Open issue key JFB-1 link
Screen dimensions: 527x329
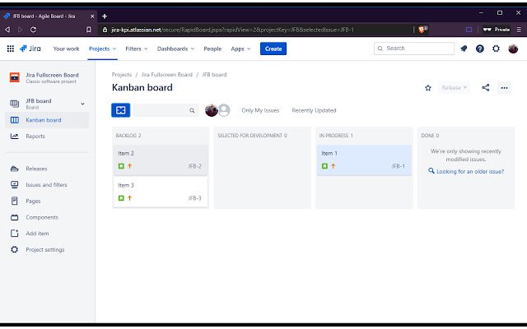click(399, 166)
